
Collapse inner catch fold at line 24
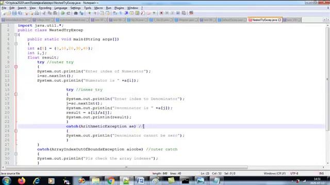[16, 131]
